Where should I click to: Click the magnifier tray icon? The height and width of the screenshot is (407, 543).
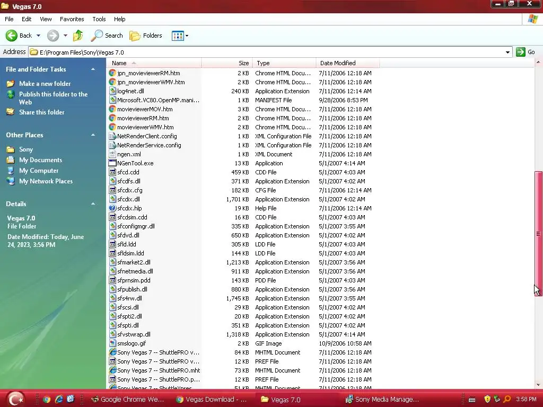507,400
